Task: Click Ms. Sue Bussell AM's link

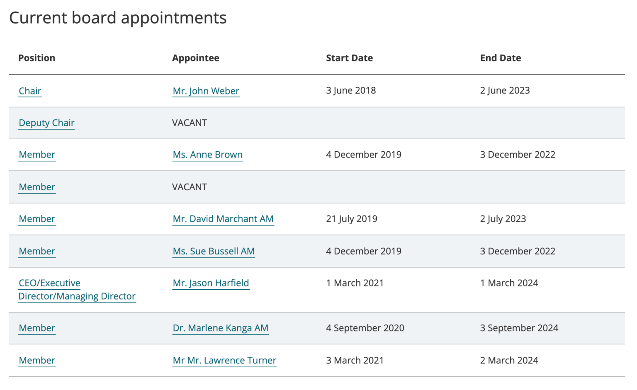Action: coord(213,251)
